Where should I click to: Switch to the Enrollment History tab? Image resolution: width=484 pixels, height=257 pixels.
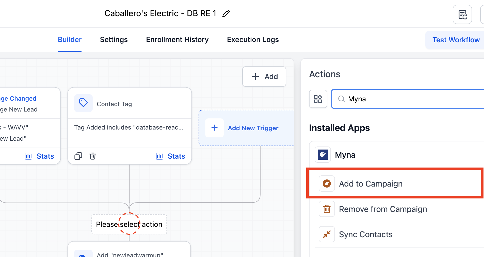coord(177,40)
